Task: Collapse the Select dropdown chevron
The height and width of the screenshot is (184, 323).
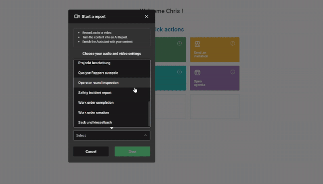Action: [x=145, y=136]
